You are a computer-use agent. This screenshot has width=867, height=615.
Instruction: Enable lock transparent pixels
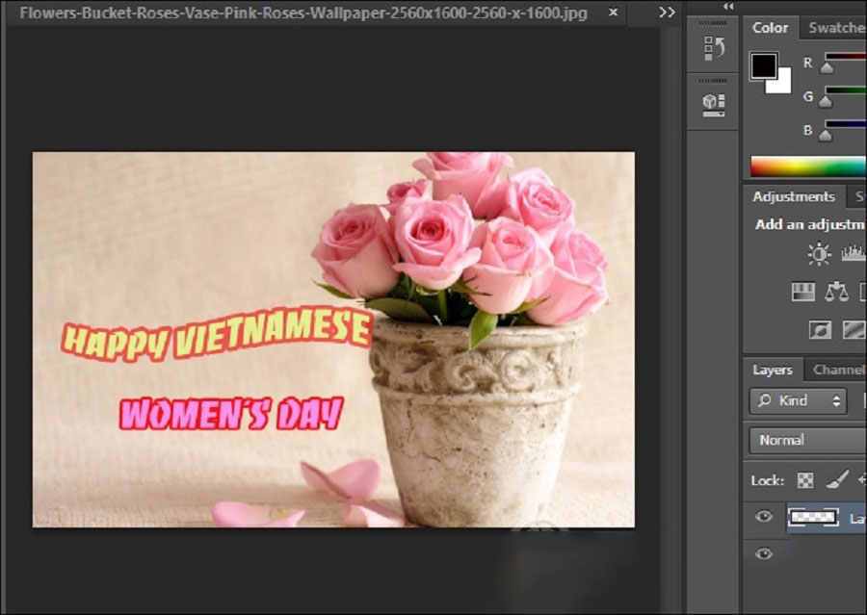click(805, 479)
